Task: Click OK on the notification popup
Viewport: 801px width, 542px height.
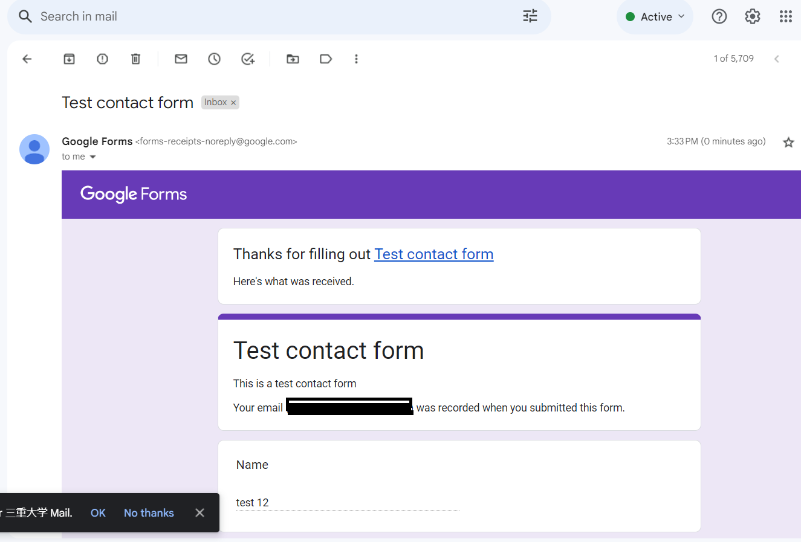Action: pyautogui.click(x=98, y=513)
